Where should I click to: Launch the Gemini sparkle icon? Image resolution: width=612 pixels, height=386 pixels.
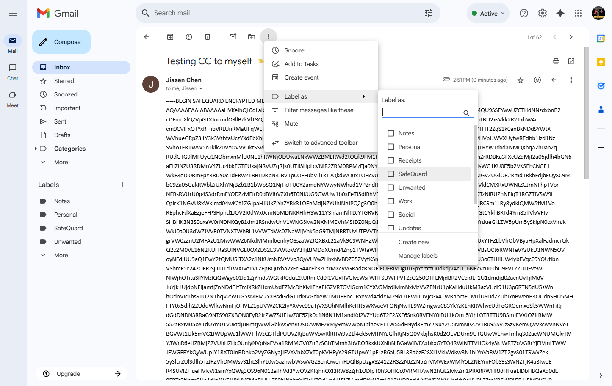click(560, 13)
